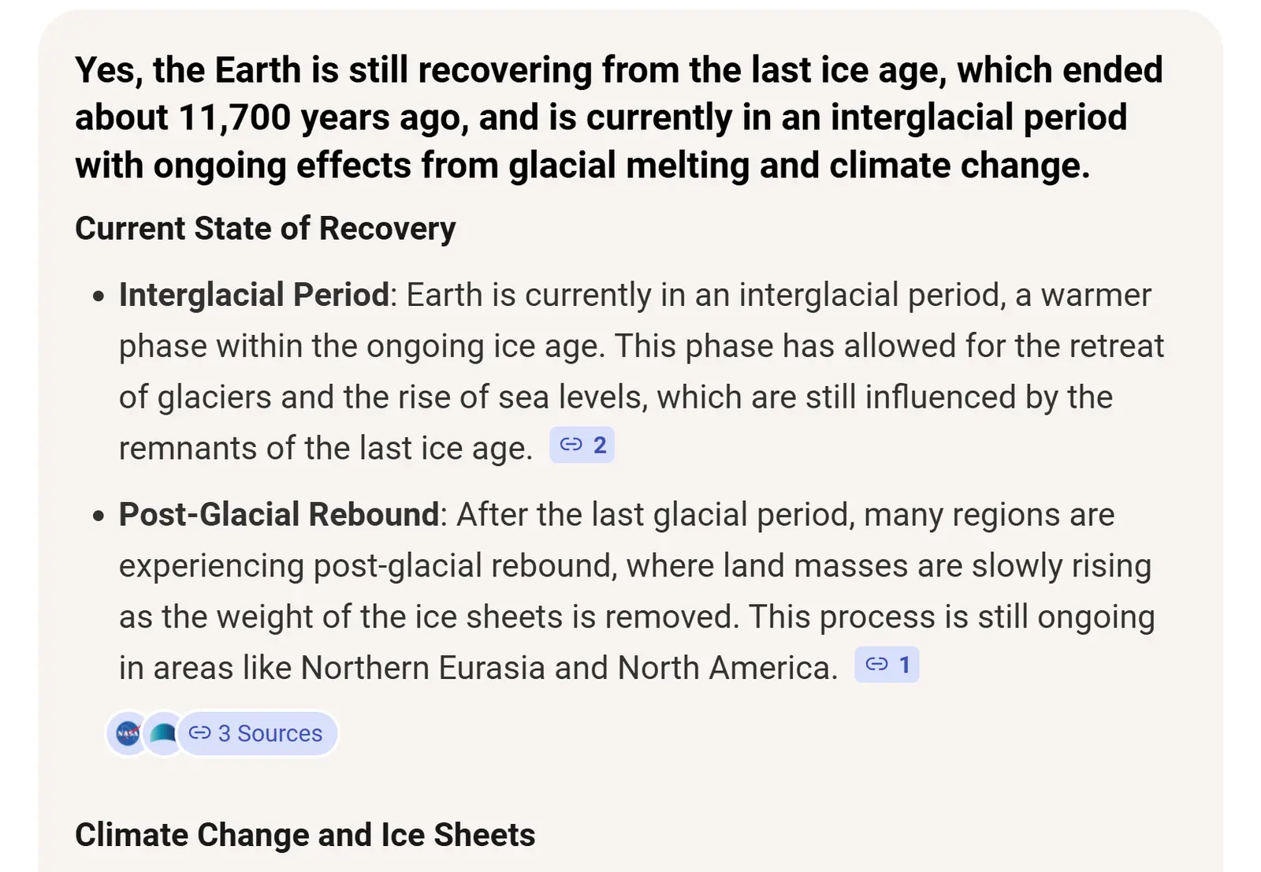Click the NASA source icon

(128, 734)
